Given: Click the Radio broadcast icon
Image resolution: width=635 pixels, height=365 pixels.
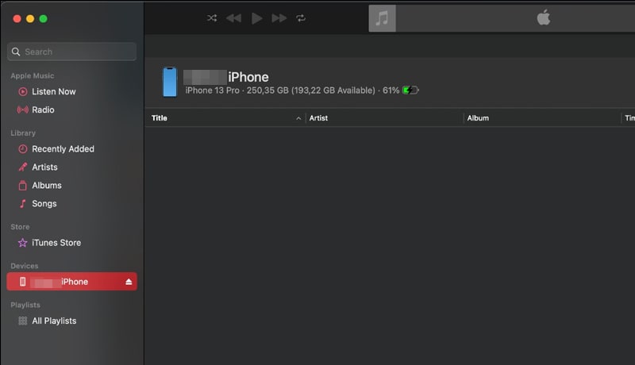Looking at the screenshot, I should 23,110.
